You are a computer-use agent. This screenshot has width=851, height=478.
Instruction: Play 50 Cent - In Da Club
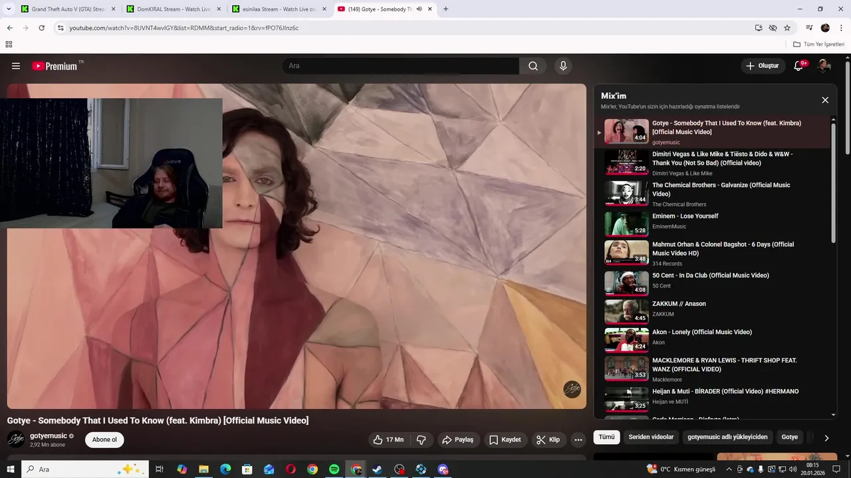click(711, 282)
